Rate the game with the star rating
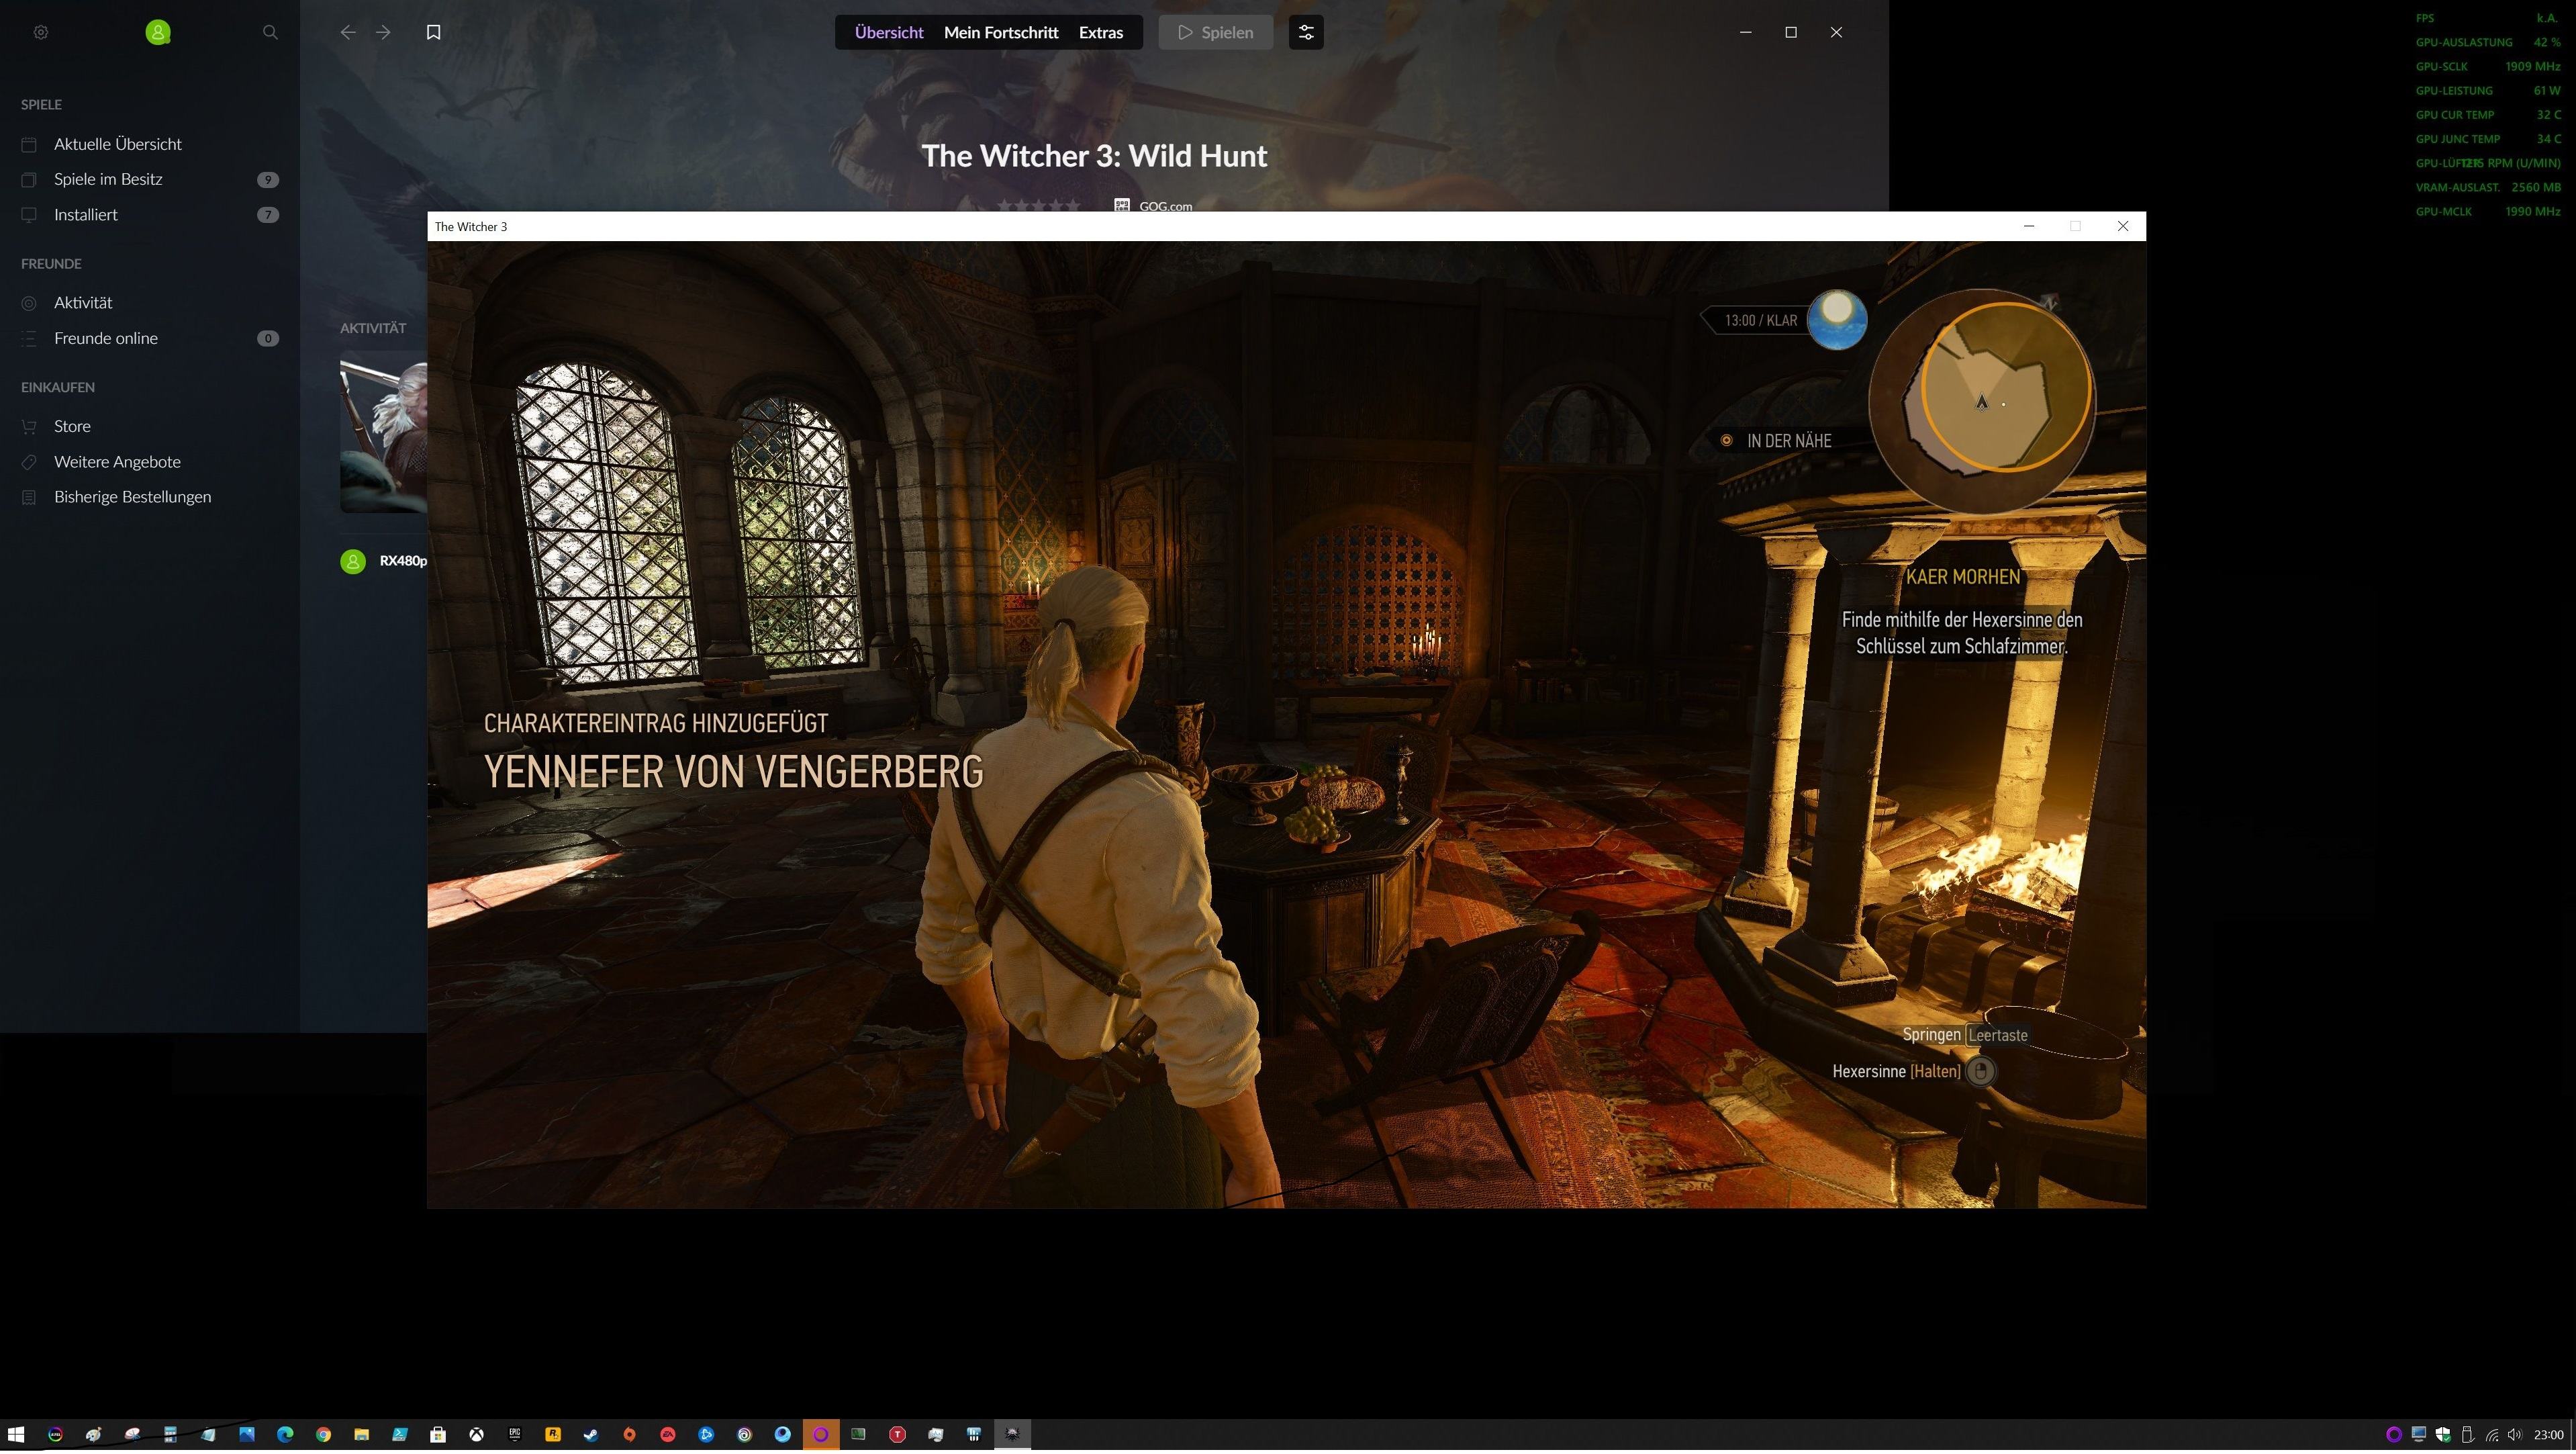Screen dimensions: 2576x1454 (x=1039, y=205)
